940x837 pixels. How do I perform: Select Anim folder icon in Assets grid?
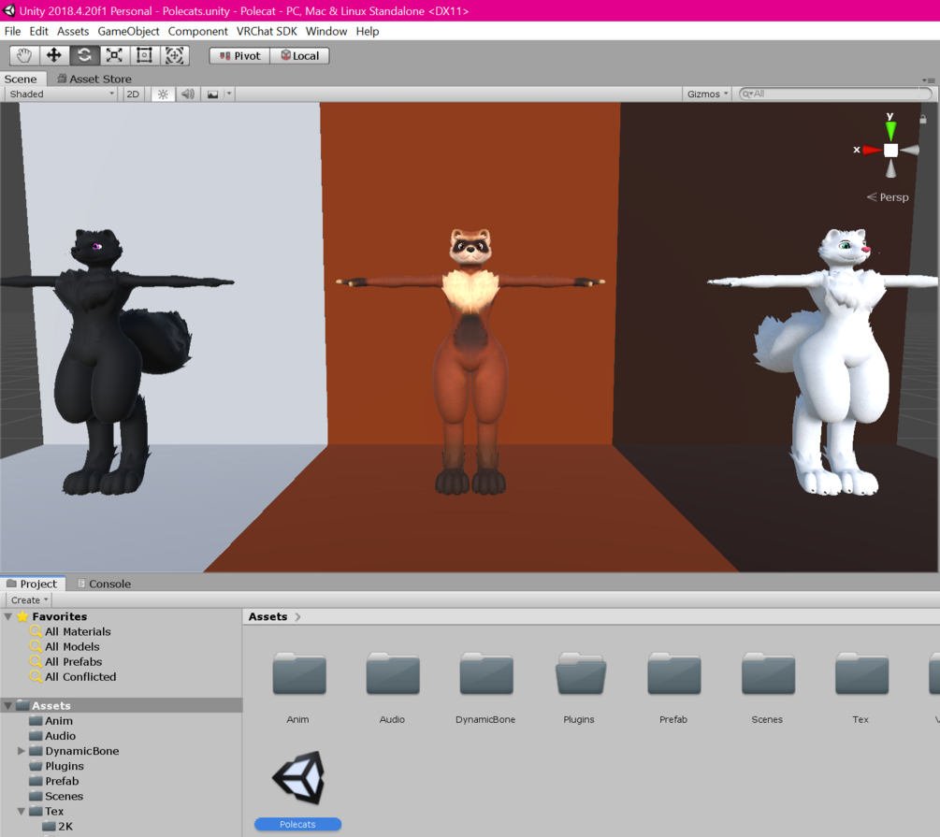pos(299,674)
